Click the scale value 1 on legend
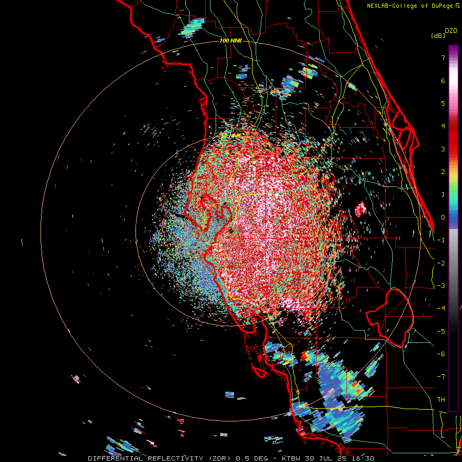Viewport: 462px width, 462px height. pyautogui.click(x=443, y=195)
